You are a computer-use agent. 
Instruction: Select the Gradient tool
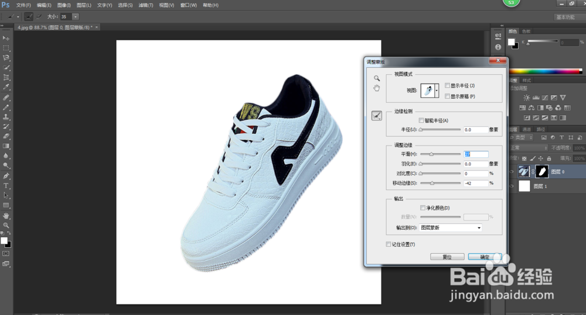(6, 146)
